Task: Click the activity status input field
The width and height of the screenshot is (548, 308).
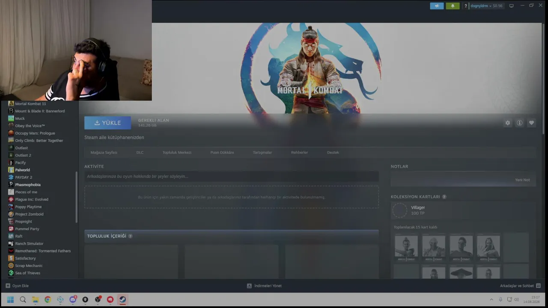Action: 232,176
